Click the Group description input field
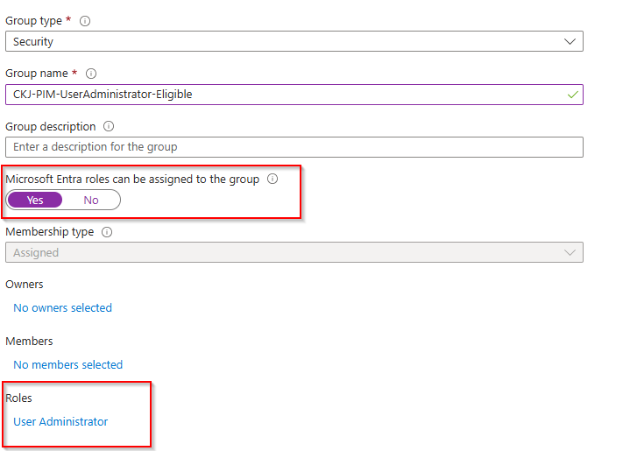This screenshot has width=630, height=451. coord(294,146)
